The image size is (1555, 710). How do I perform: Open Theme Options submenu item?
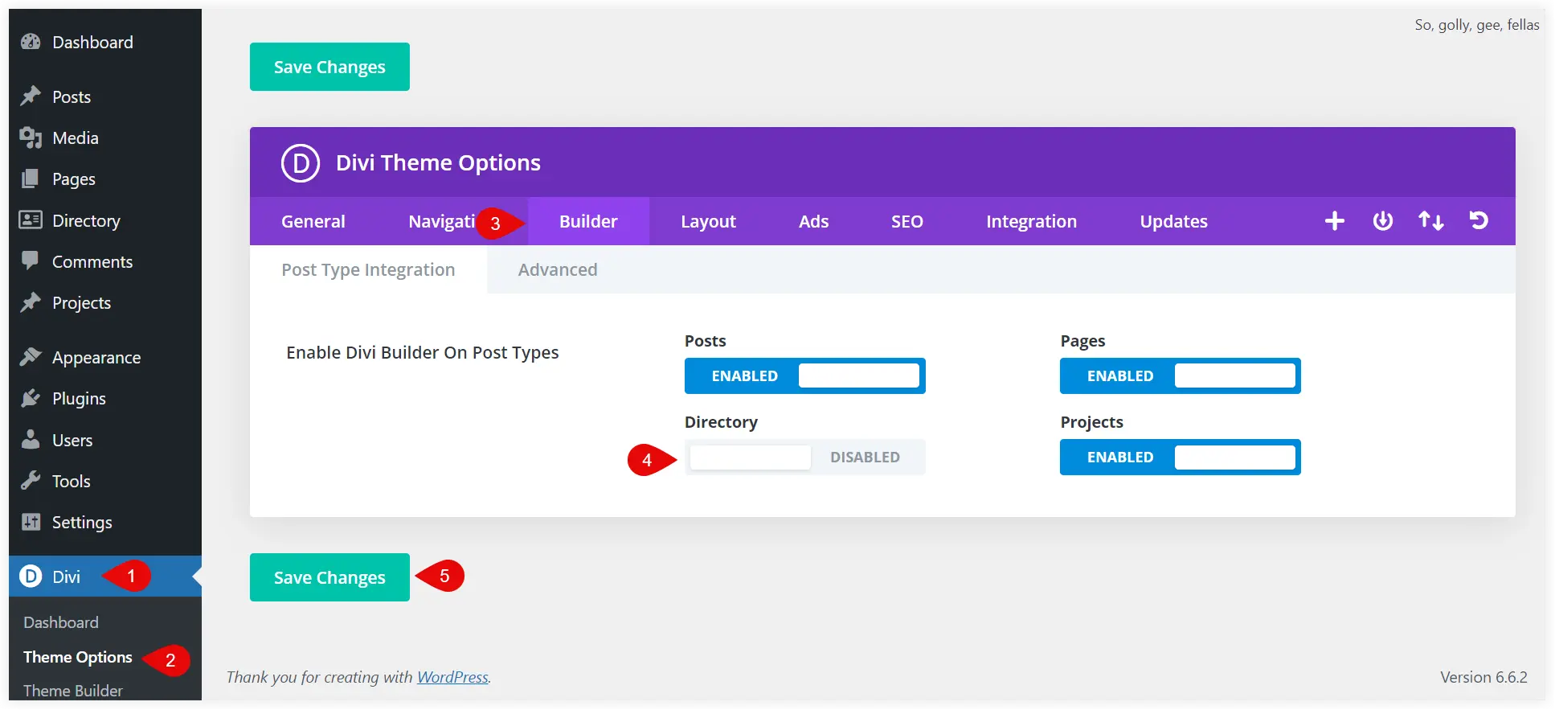coord(78,657)
